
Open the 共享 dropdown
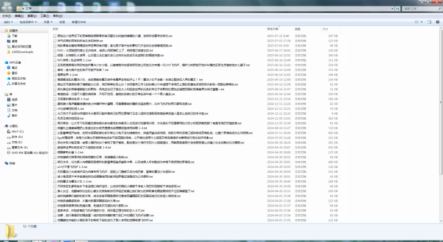(x=48, y=22)
